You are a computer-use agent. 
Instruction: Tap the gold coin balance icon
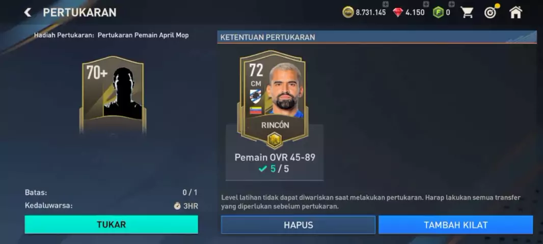point(348,12)
